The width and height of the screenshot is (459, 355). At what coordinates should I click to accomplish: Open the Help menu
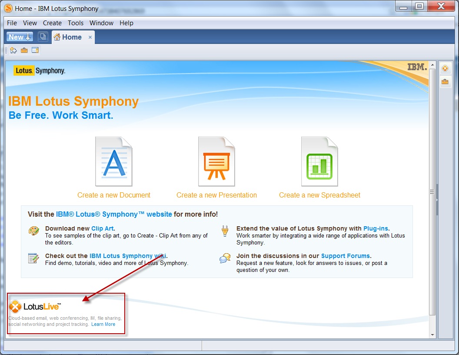(x=126, y=23)
